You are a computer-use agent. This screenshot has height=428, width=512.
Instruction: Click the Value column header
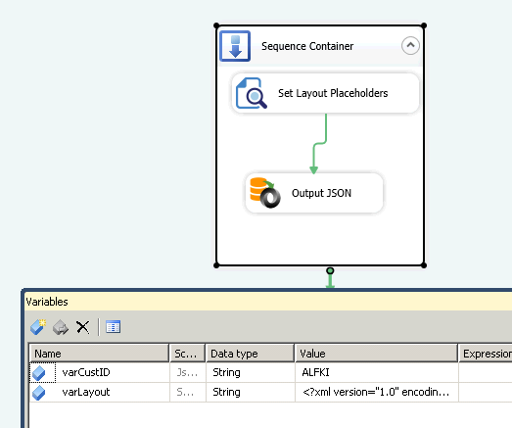(x=377, y=354)
